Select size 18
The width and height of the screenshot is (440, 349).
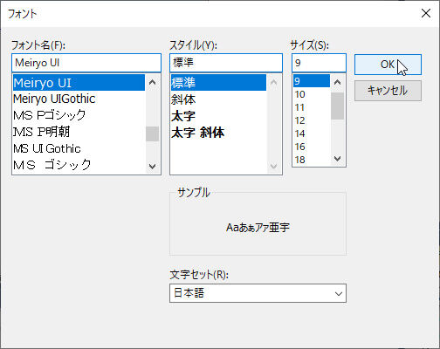click(x=312, y=160)
